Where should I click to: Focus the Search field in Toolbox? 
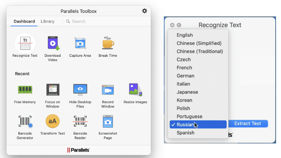click(78, 21)
